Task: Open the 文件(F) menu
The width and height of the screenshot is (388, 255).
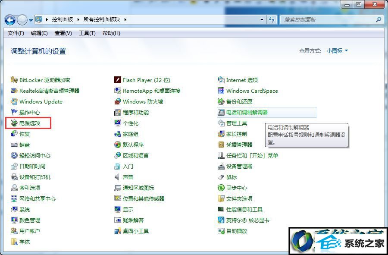Action: pyautogui.click(x=16, y=33)
